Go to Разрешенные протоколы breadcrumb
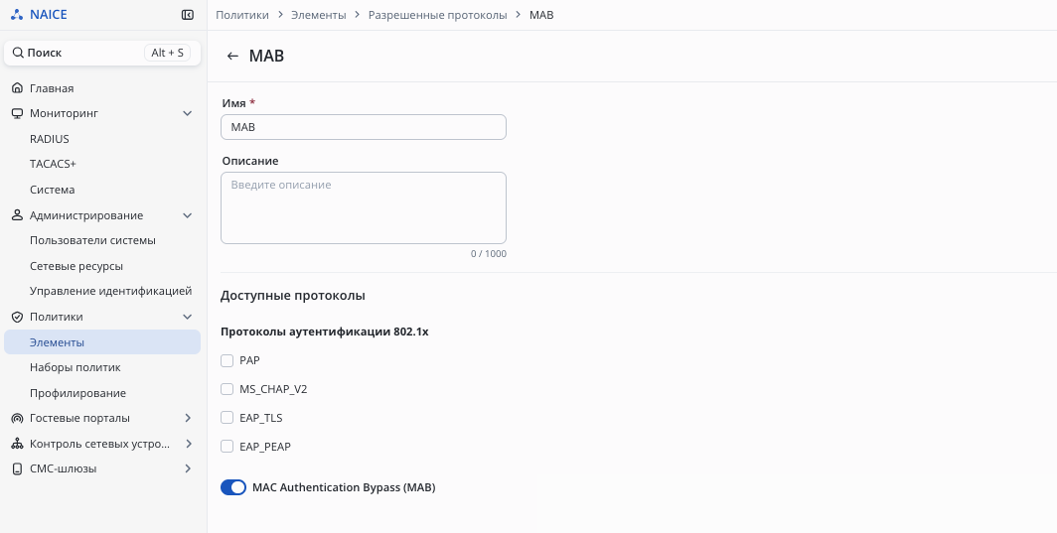1057x533 pixels. [437, 15]
